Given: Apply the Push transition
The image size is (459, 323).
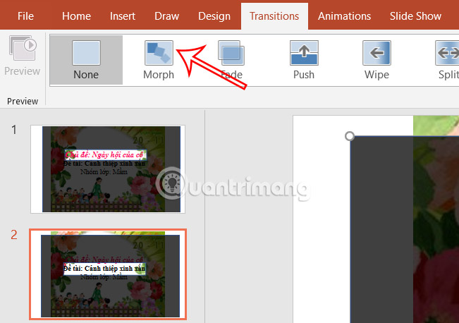Looking at the screenshot, I should (304, 60).
